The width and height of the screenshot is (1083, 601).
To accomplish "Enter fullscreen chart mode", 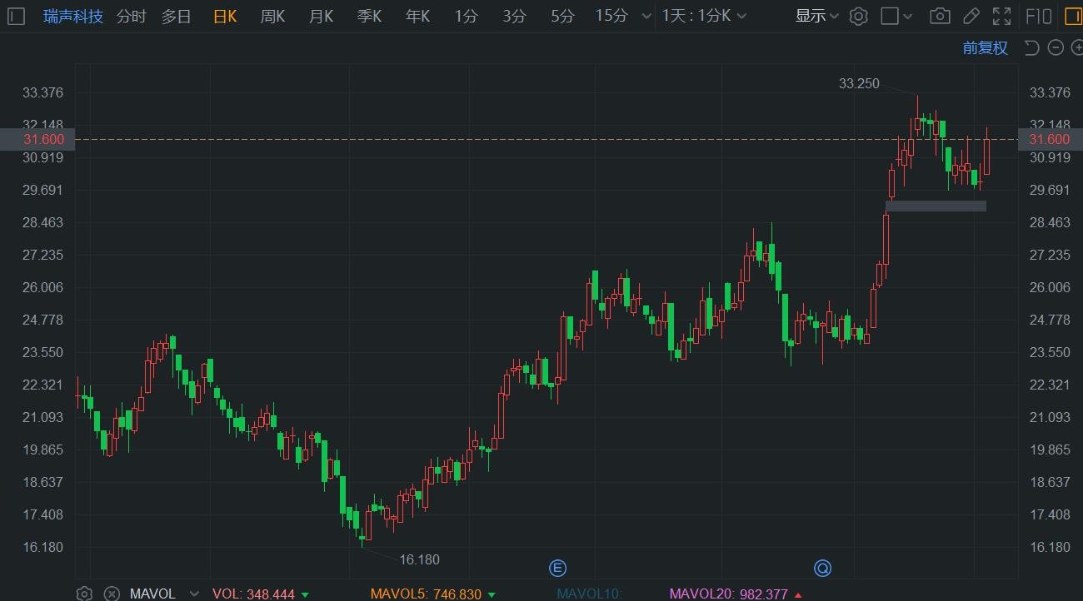I will pos(1001,16).
